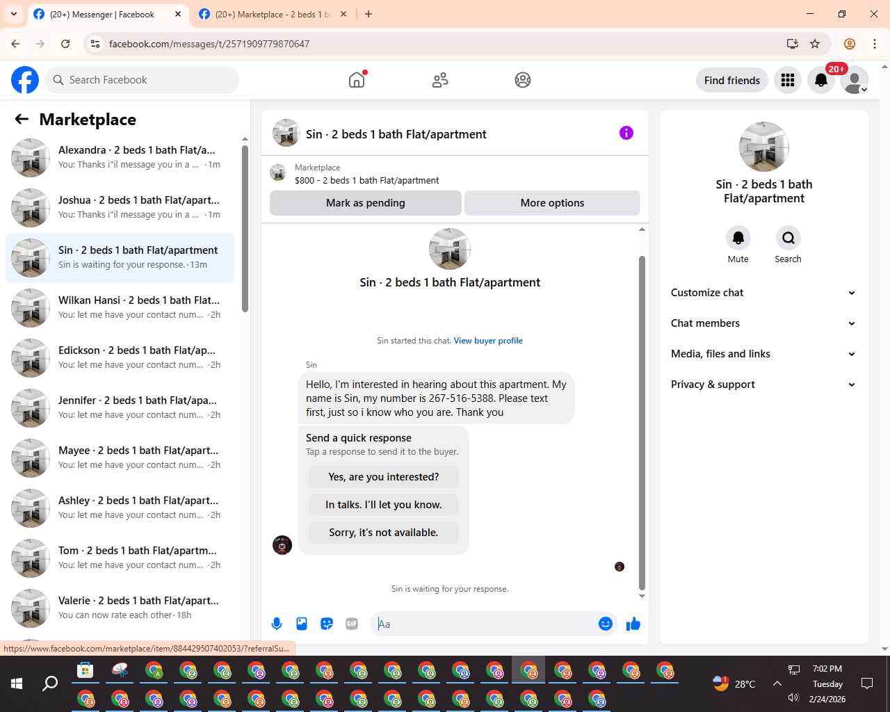Expand Media, files and links section
Viewport: 890px width, 712px height.
[x=763, y=354]
